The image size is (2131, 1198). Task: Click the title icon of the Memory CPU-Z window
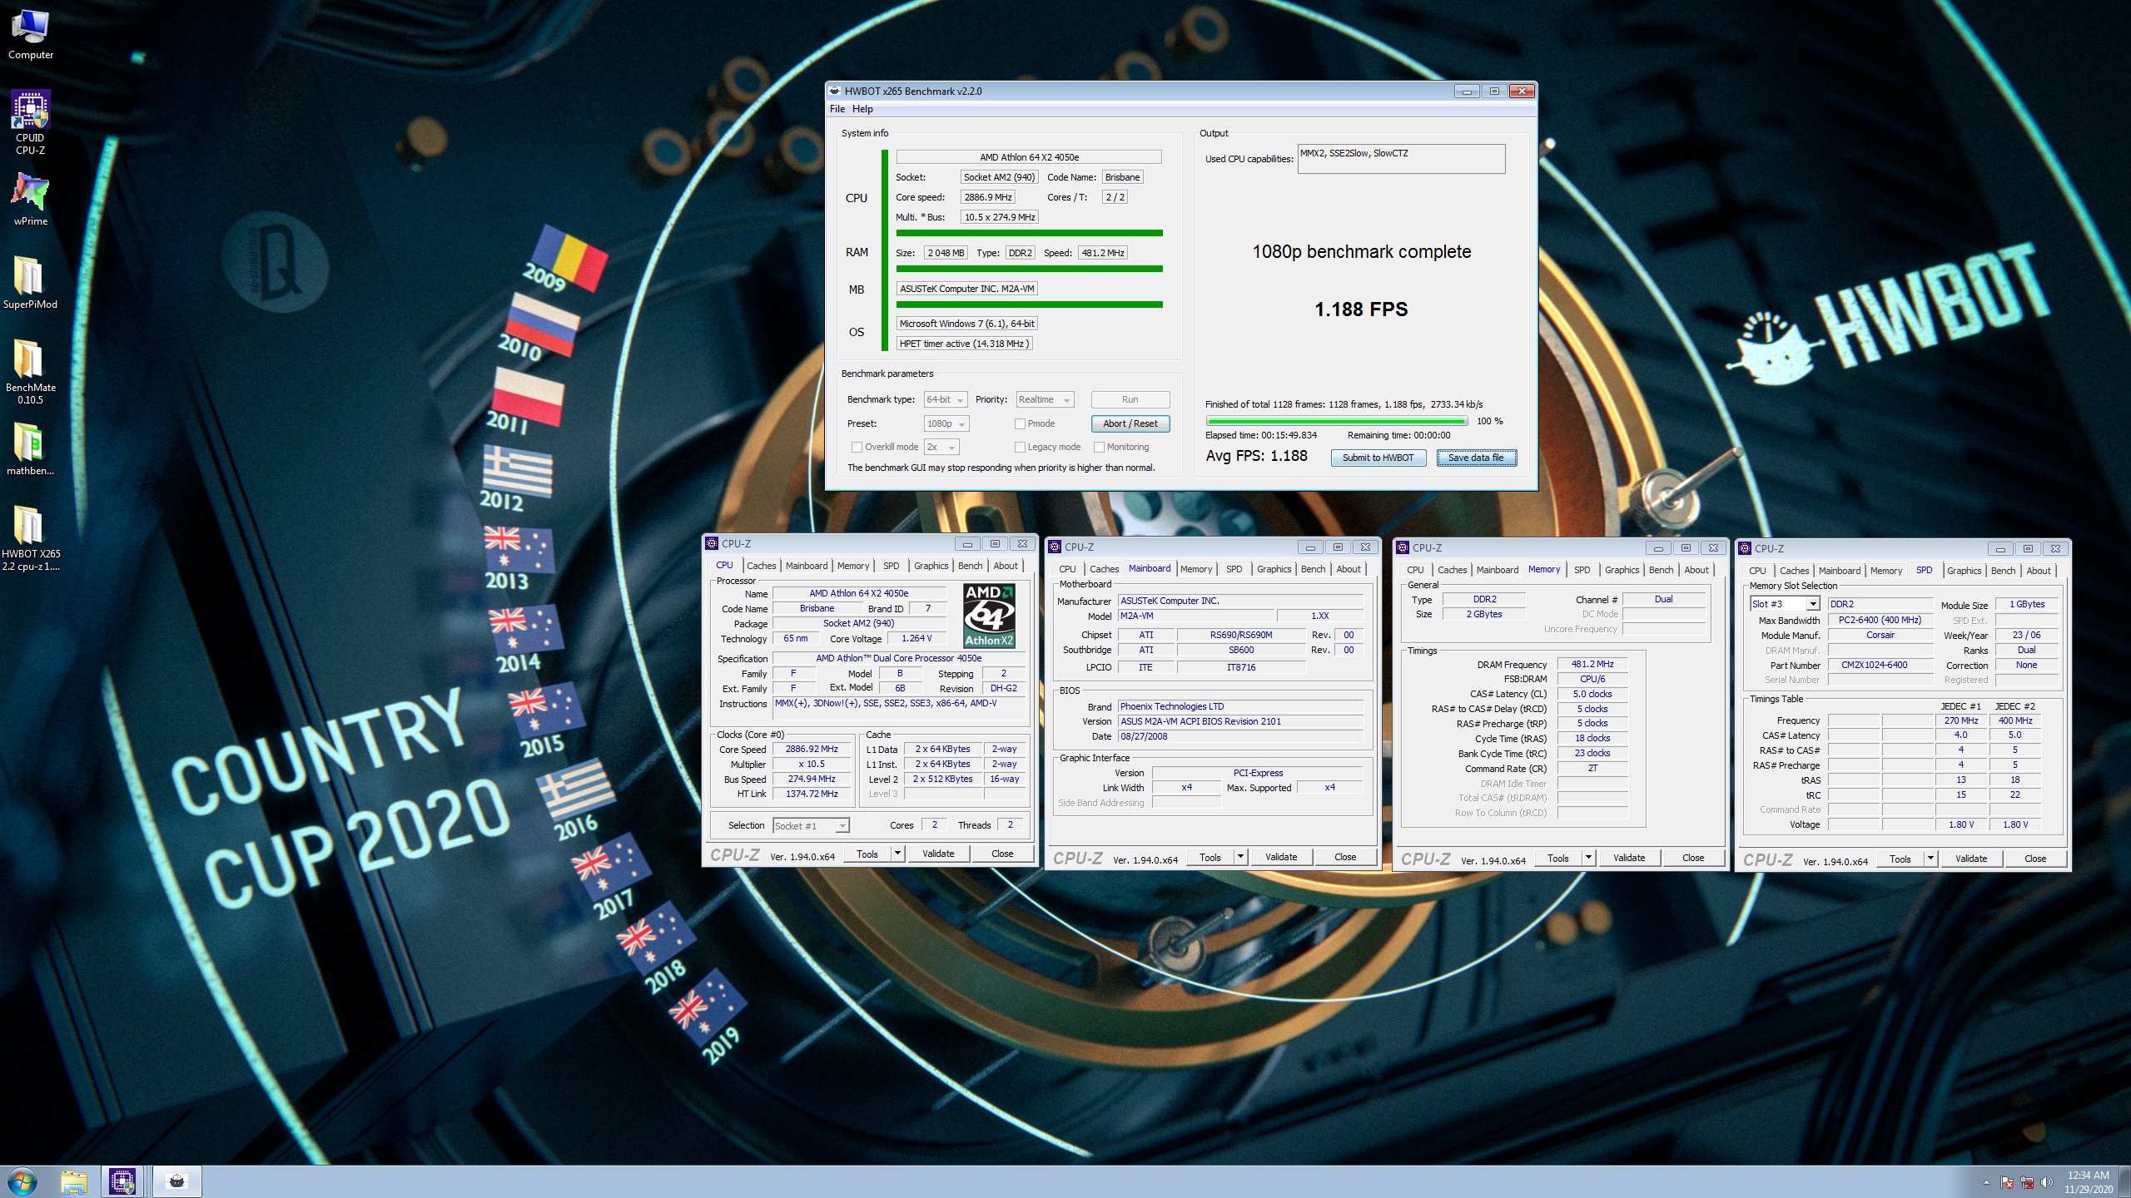[x=1403, y=547]
